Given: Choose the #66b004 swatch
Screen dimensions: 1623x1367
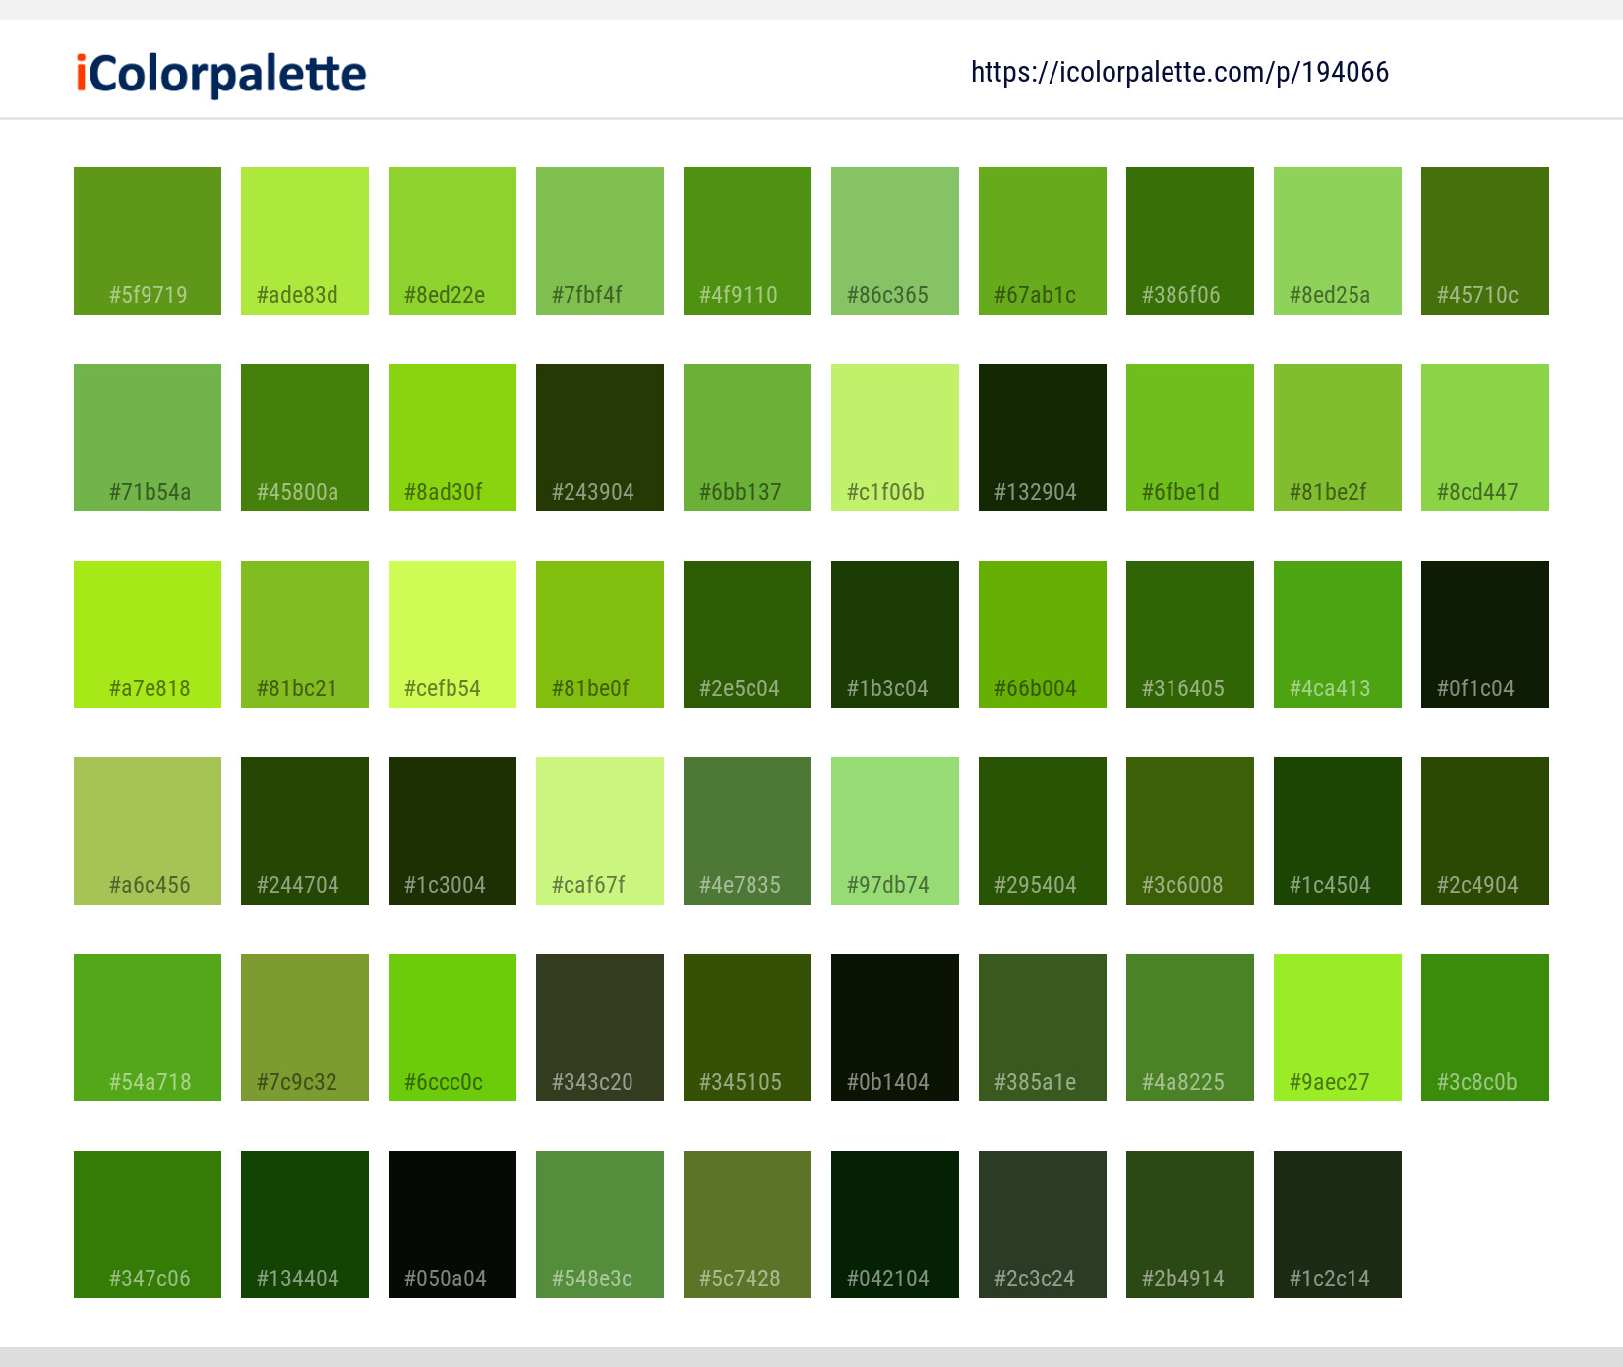Looking at the screenshot, I should 1043,634.
